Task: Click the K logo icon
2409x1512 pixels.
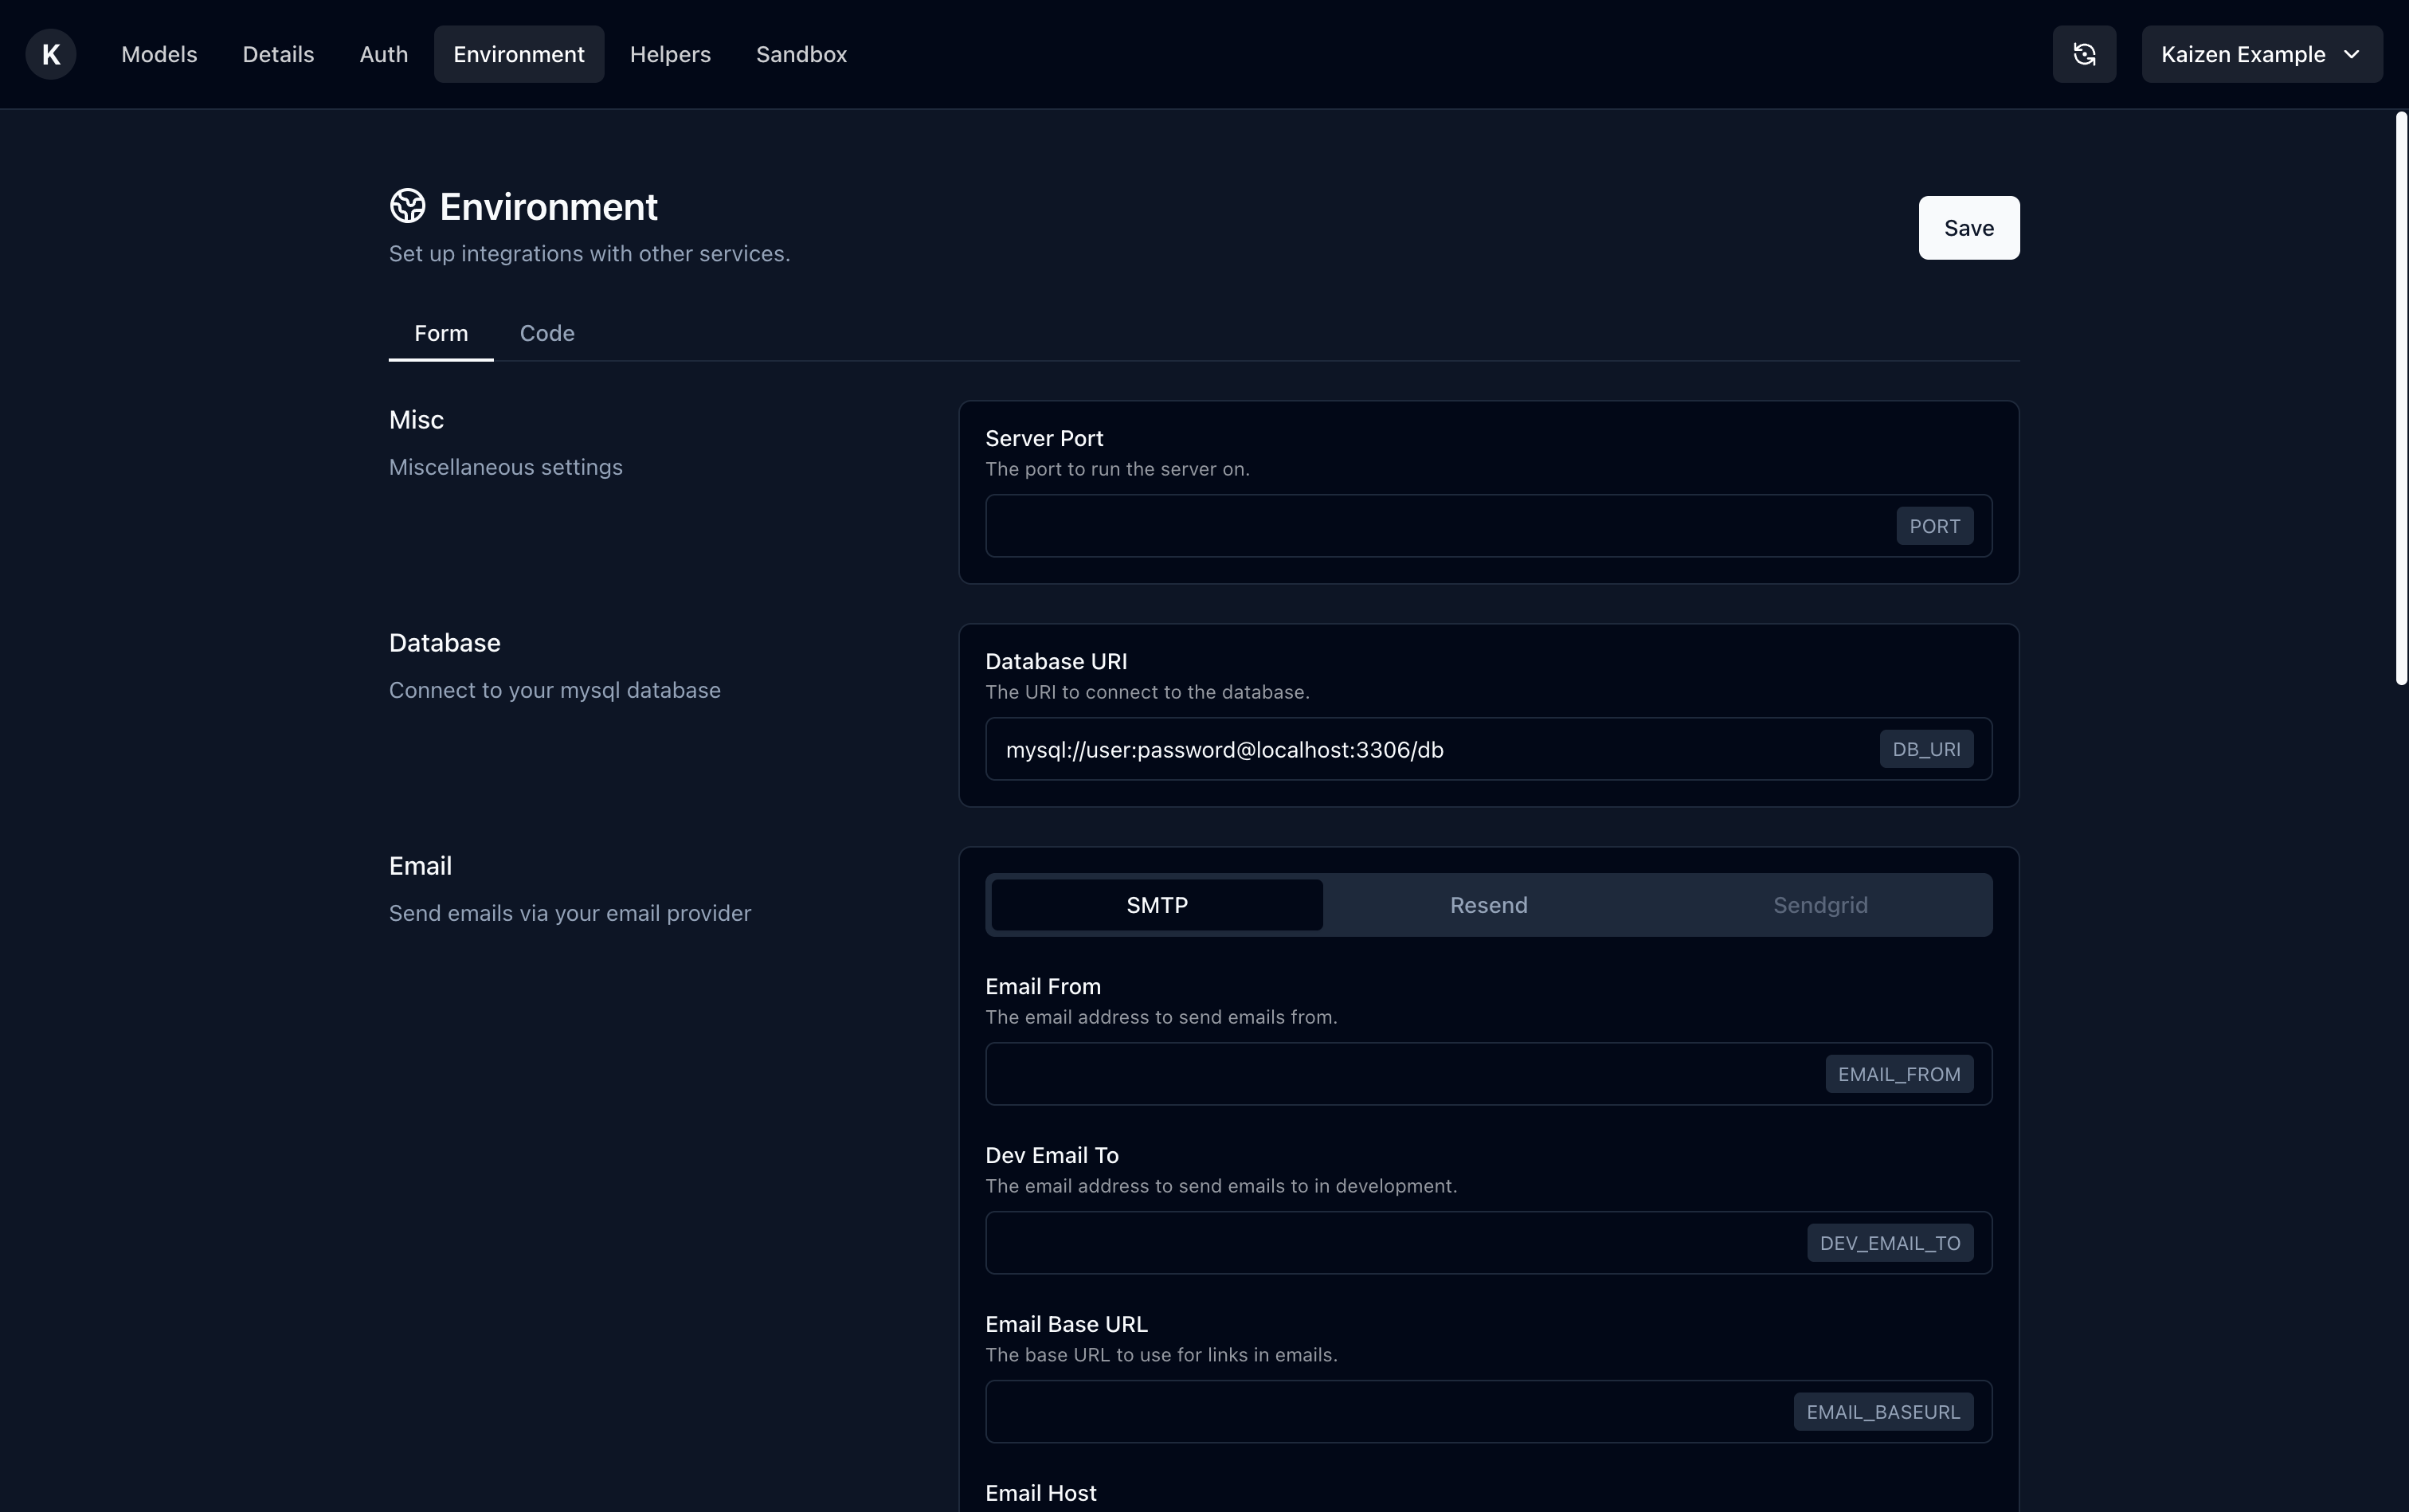Action: point(51,54)
